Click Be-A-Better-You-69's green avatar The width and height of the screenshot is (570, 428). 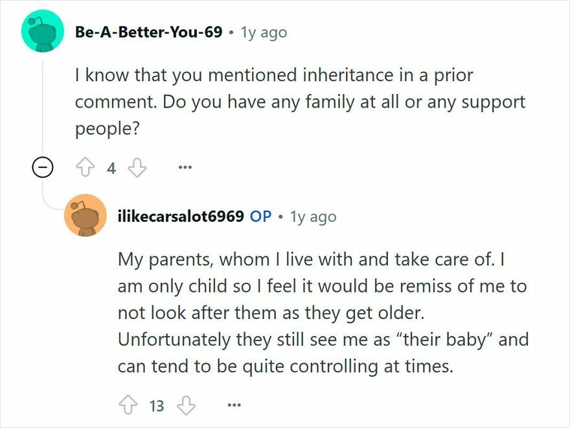pyautogui.click(x=42, y=31)
